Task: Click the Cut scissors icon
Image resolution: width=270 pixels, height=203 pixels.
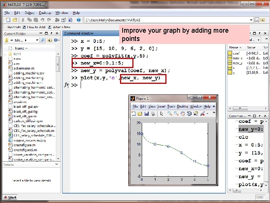Action: (23, 20)
